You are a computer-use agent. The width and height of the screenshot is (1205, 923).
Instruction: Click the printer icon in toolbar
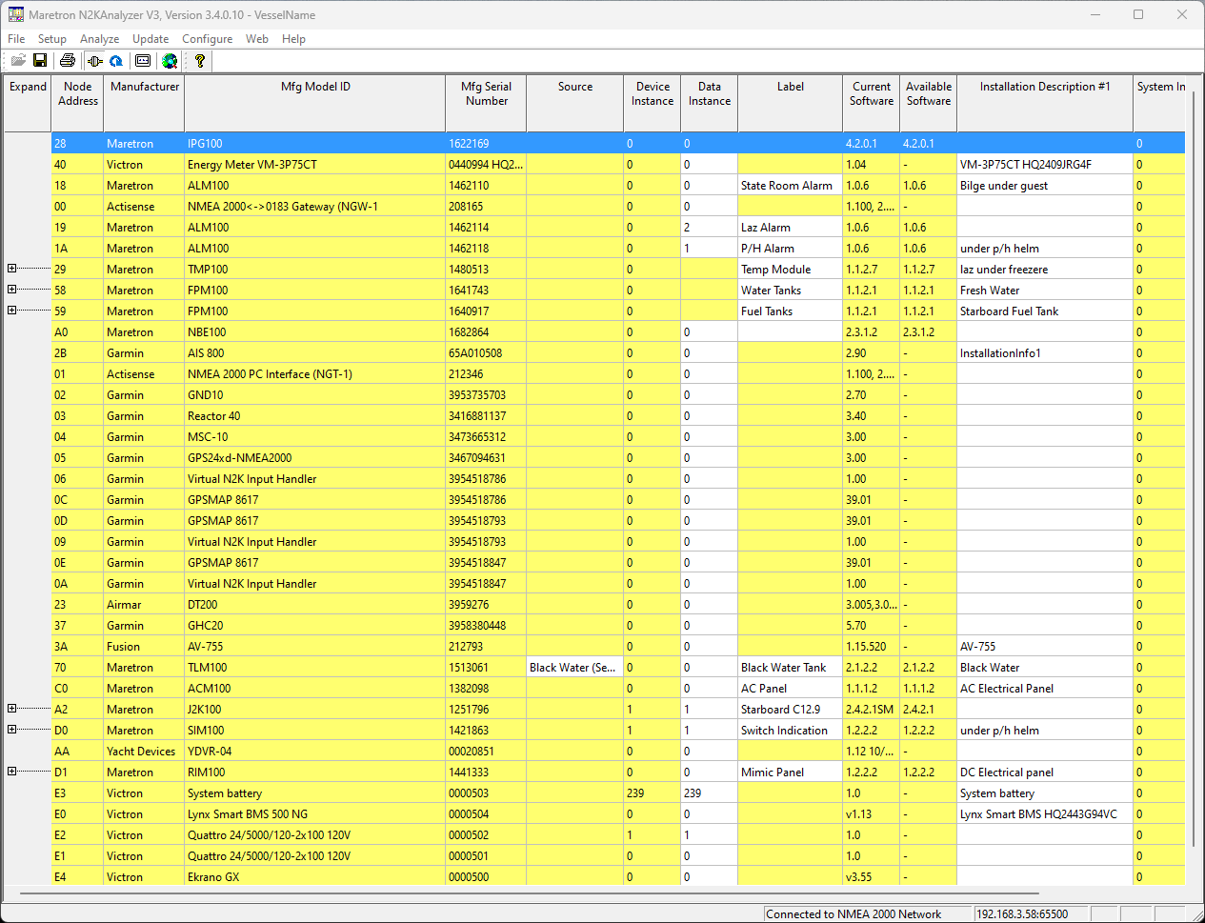click(x=68, y=61)
